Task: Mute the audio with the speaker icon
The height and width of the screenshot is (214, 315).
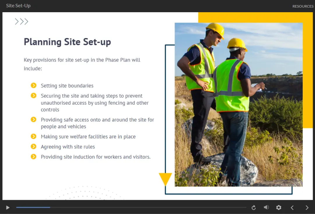Action: pyautogui.click(x=266, y=207)
